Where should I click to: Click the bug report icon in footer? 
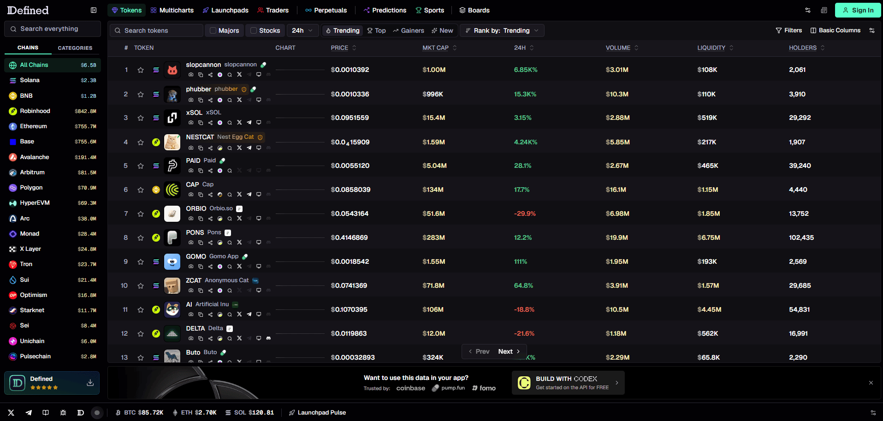click(x=63, y=413)
